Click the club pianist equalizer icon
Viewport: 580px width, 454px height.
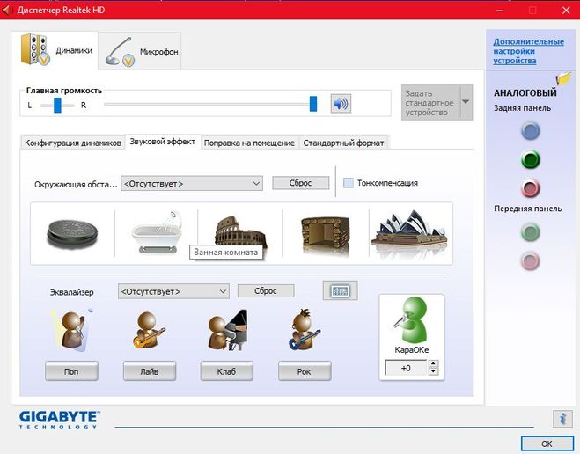227,330
